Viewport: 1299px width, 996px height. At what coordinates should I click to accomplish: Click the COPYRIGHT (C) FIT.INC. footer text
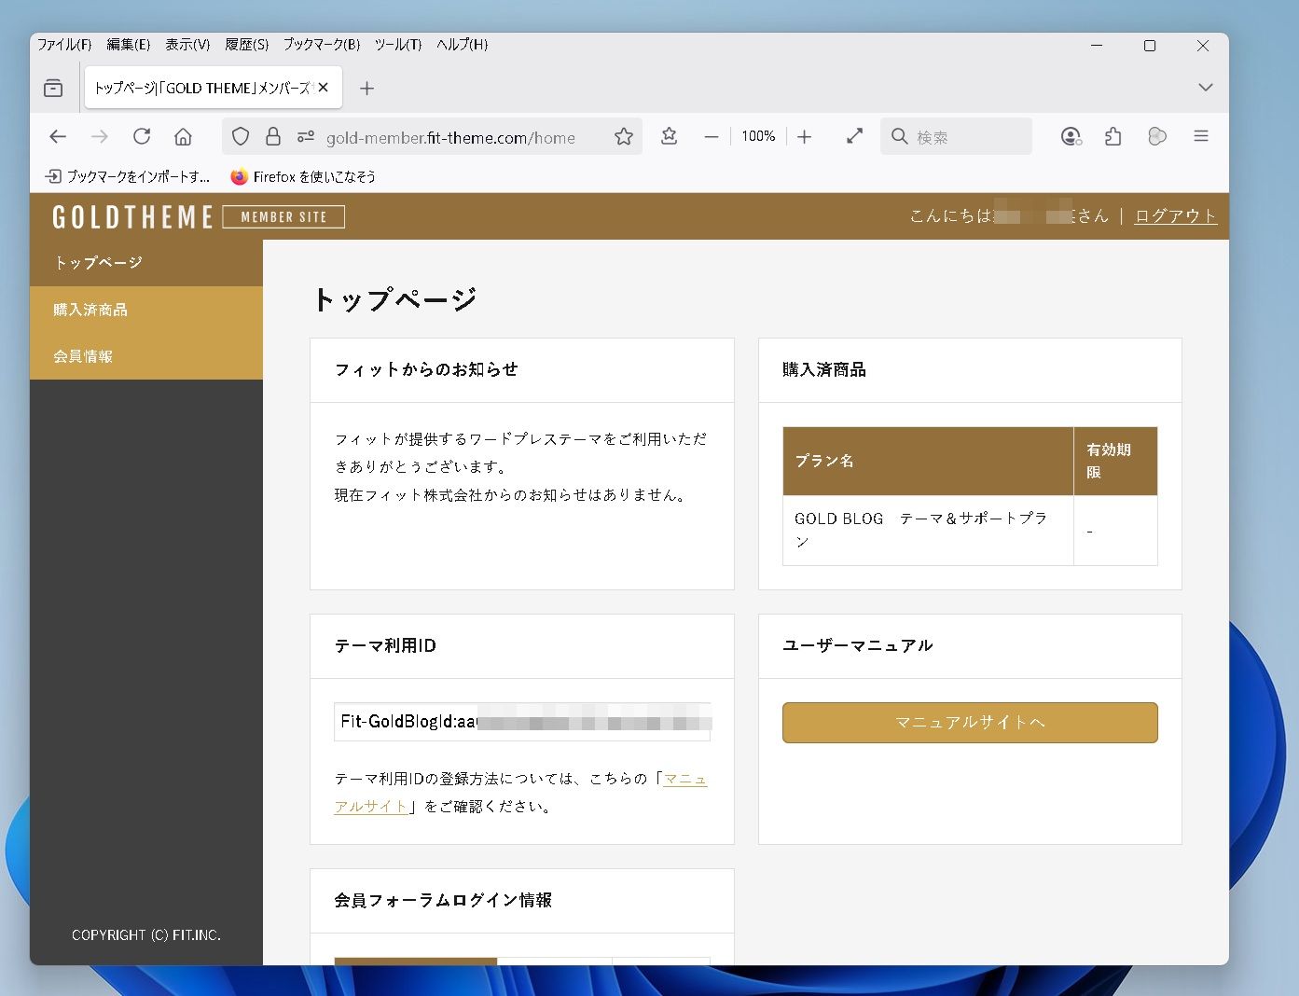146,934
